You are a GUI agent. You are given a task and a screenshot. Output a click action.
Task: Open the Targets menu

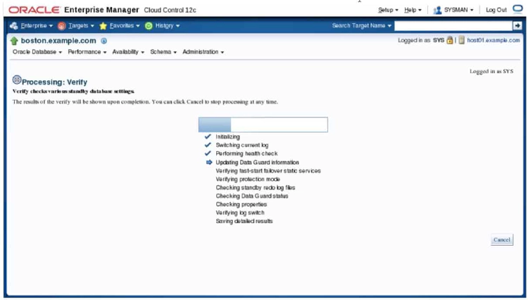[81, 25]
